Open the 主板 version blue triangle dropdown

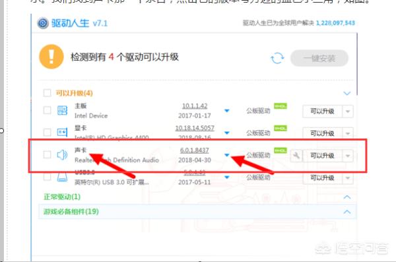pyautogui.click(x=227, y=110)
